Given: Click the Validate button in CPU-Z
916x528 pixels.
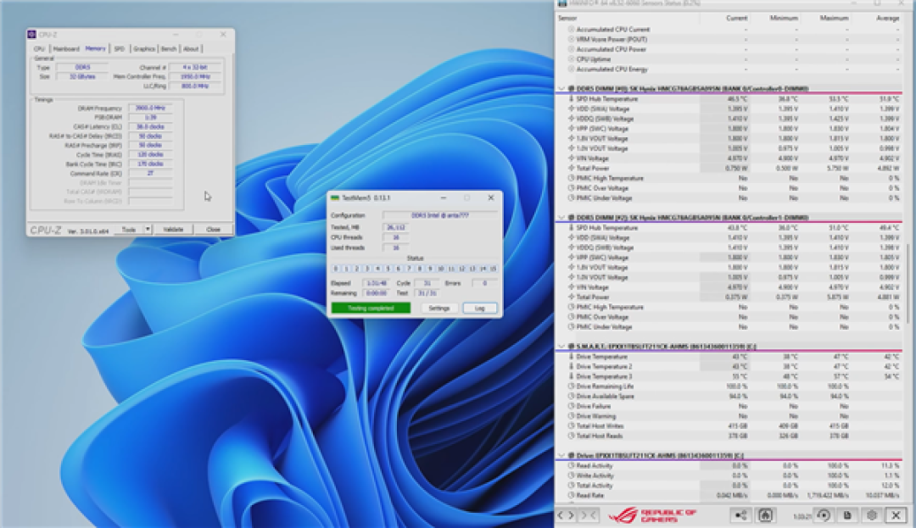Looking at the screenshot, I should click(173, 230).
